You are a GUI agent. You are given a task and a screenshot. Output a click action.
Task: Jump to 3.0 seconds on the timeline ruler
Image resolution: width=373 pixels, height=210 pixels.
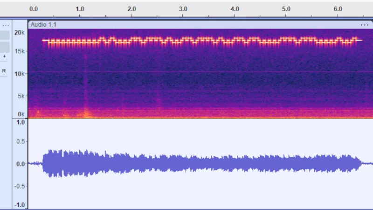pos(183,9)
